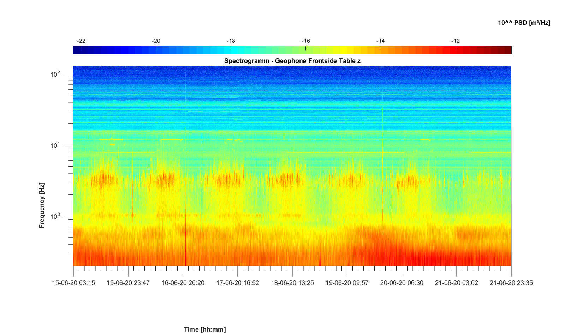Select colorbar tick label '-16'
Viewport: 565px width, 333px height.
click(305, 41)
